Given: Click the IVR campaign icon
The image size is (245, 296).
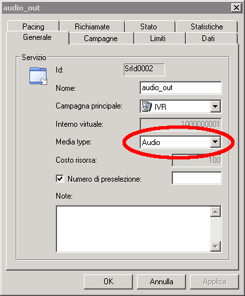Looking at the screenshot, I should (x=146, y=107).
